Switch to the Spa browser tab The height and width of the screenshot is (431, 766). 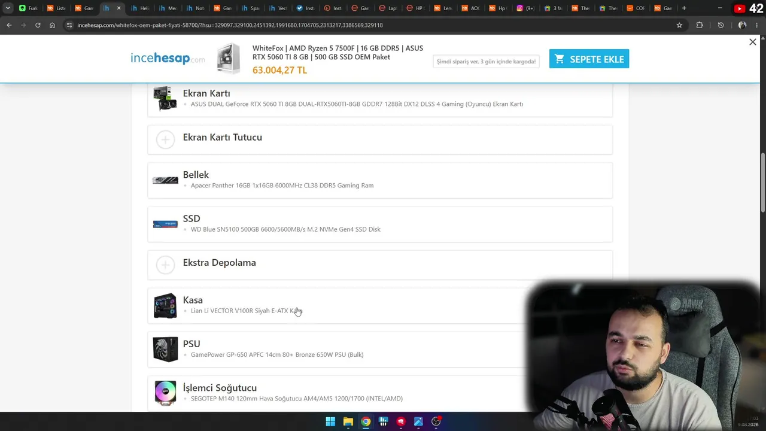250,8
